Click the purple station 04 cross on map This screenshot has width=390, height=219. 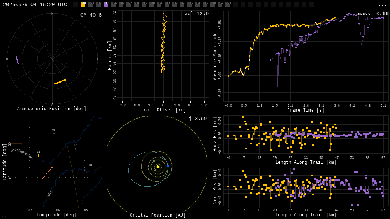point(91,169)
